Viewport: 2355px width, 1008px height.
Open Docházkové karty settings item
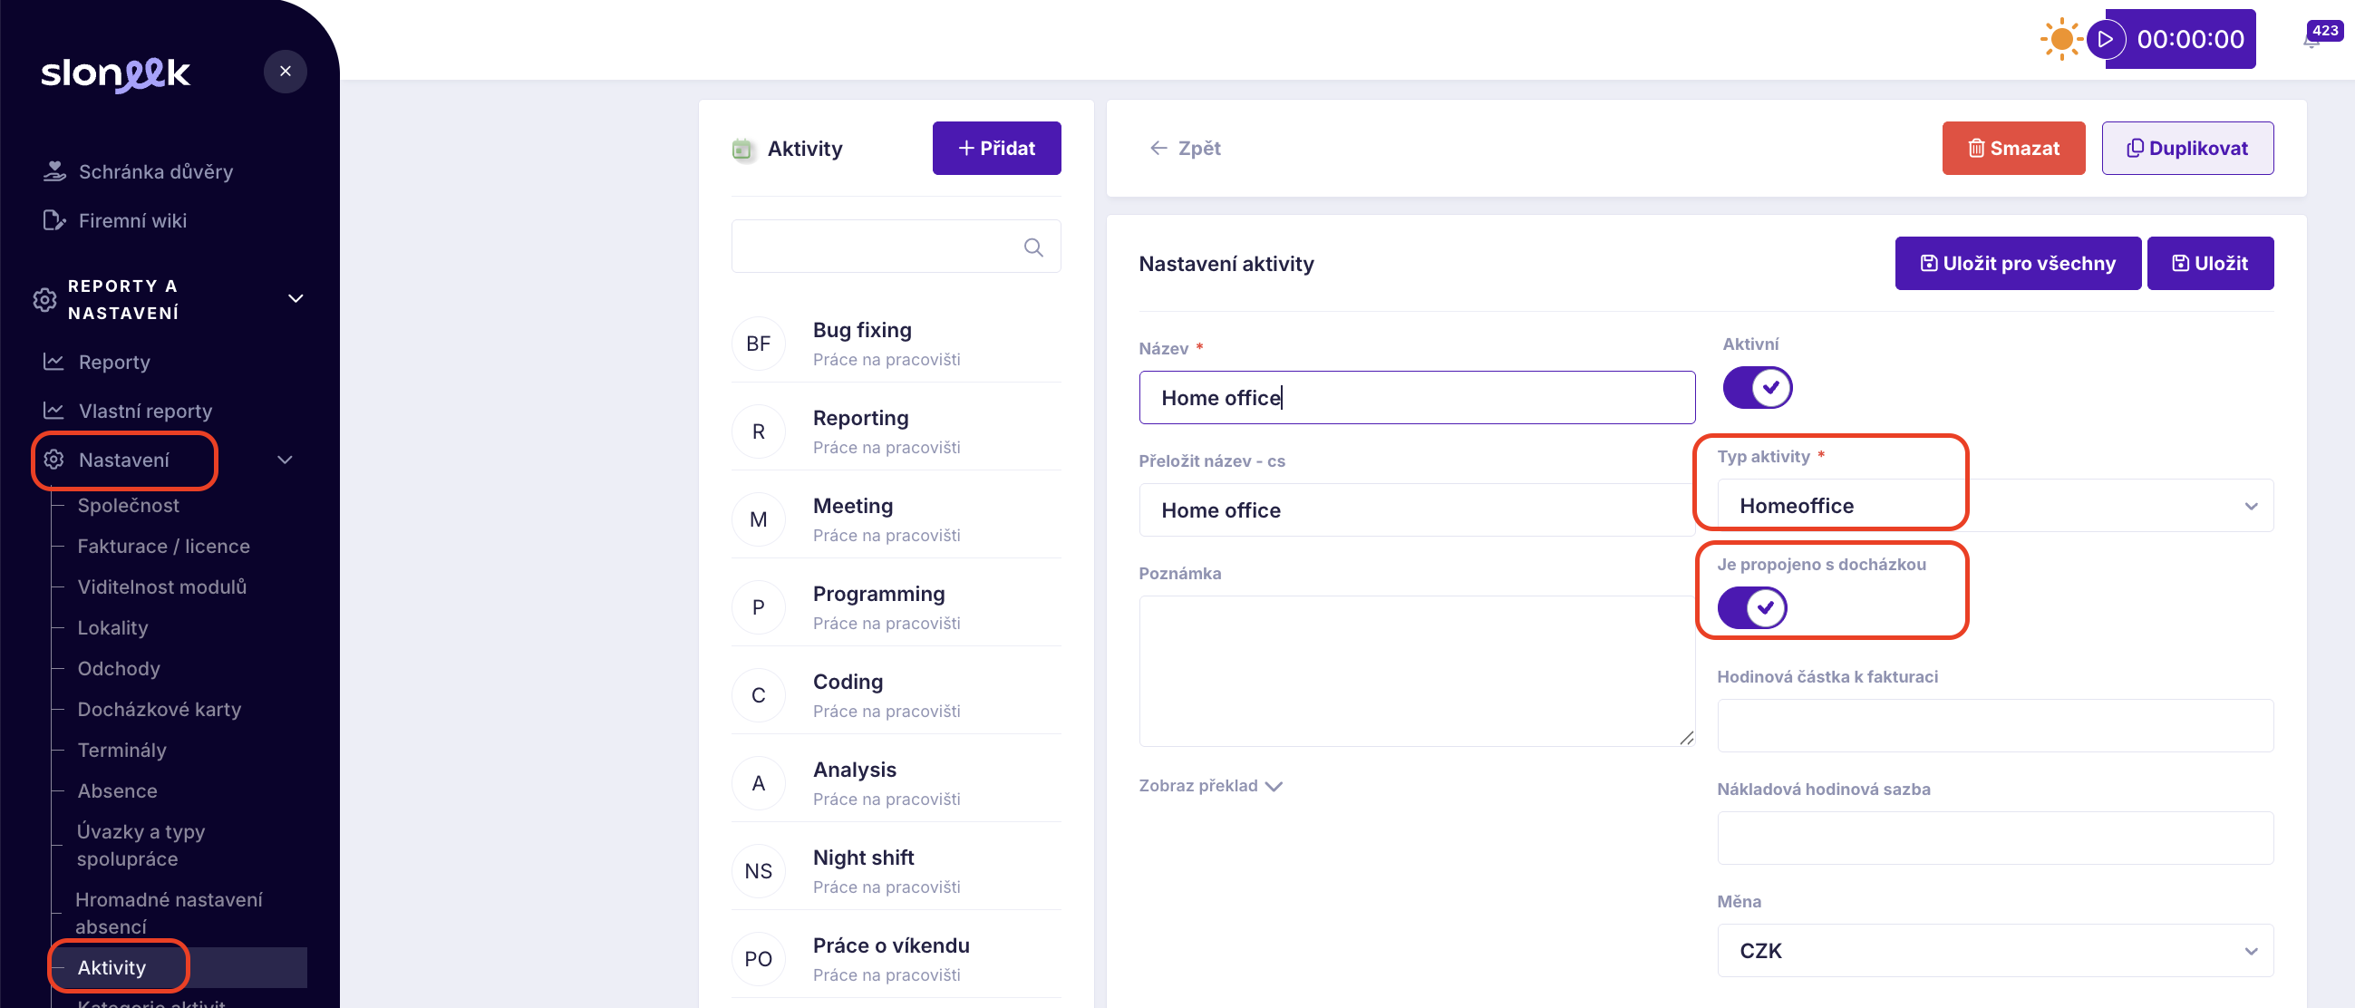(159, 709)
